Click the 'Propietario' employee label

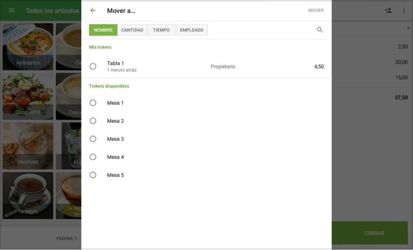223,66
